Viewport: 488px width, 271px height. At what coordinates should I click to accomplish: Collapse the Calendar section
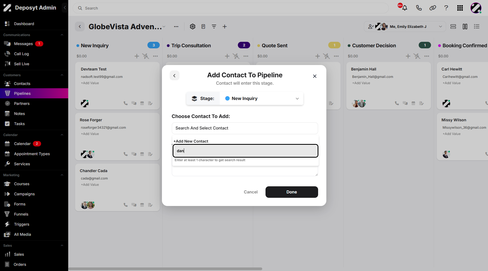click(x=62, y=135)
